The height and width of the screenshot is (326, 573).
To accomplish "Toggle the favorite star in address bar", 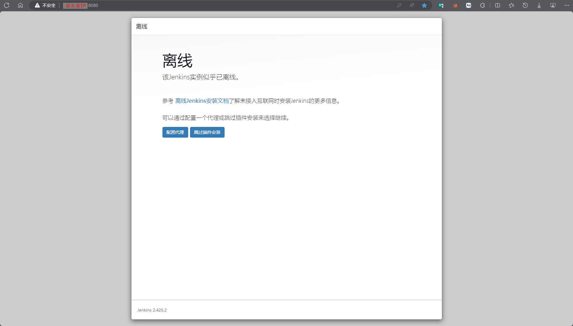I will coord(424,5).
